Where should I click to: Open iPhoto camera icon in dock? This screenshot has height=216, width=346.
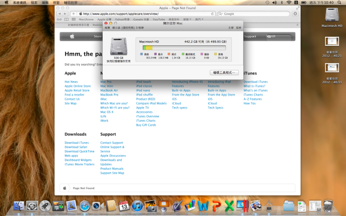(150, 206)
